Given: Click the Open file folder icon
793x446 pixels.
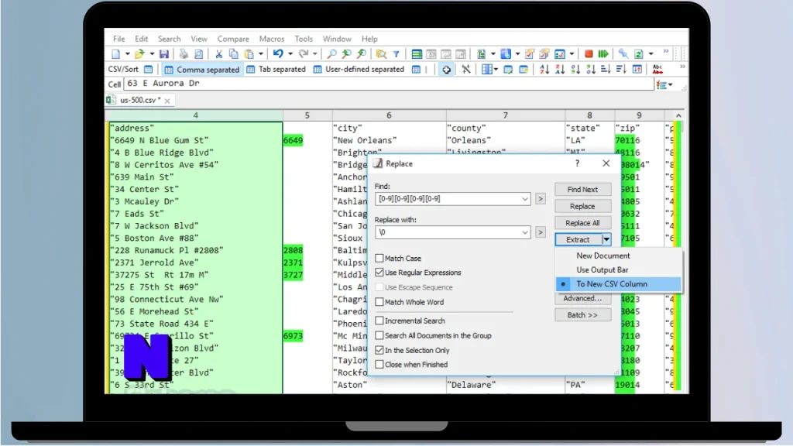Looking at the screenshot, I should point(139,54).
